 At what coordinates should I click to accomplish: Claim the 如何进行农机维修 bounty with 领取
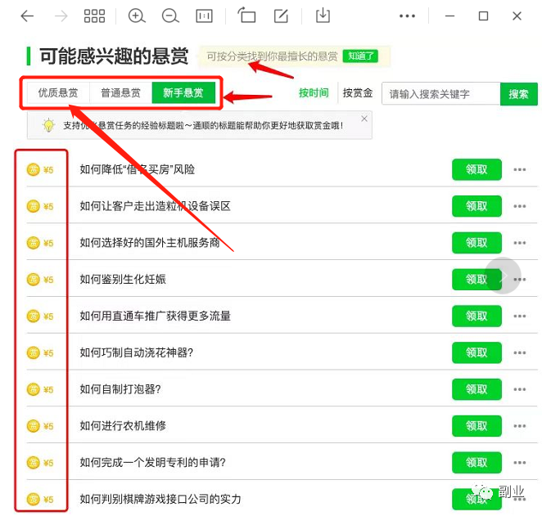477,426
